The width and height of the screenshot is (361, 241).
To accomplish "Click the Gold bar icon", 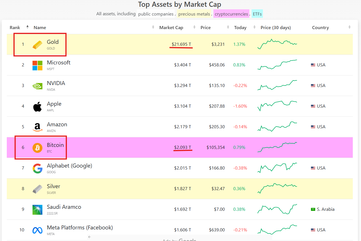I will tap(37, 45).
